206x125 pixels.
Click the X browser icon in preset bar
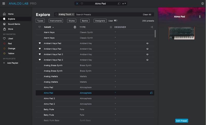[77, 4]
